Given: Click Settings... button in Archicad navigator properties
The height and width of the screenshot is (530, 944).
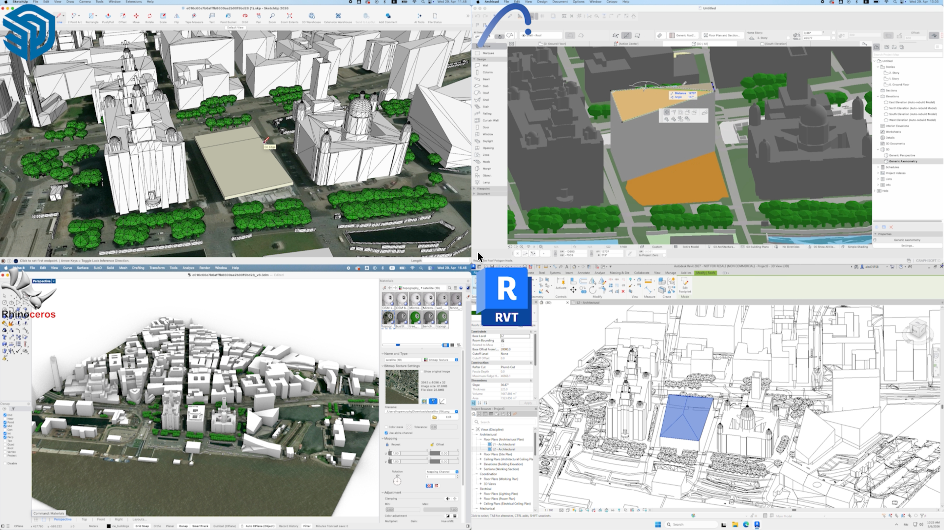Looking at the screenshot, I should (x=907, y=246).
